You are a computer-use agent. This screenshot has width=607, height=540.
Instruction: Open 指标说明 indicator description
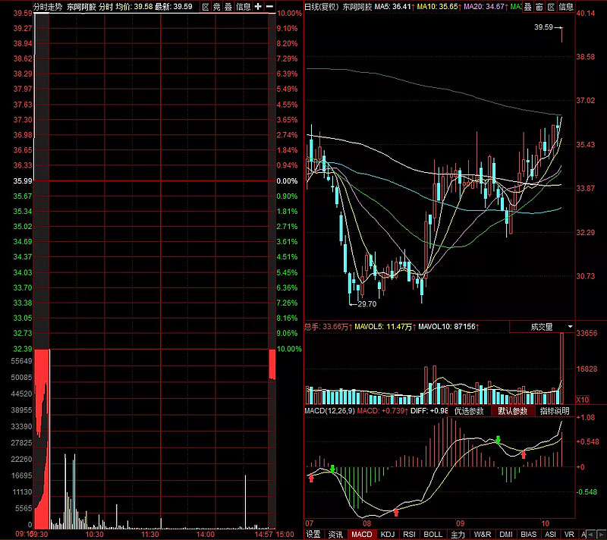tap(555, 411)
